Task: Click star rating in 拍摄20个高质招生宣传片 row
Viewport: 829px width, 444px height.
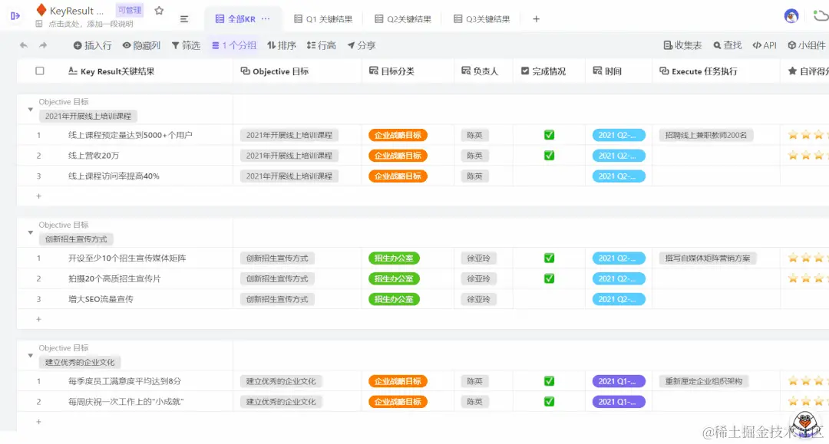Action: [808, 279]
